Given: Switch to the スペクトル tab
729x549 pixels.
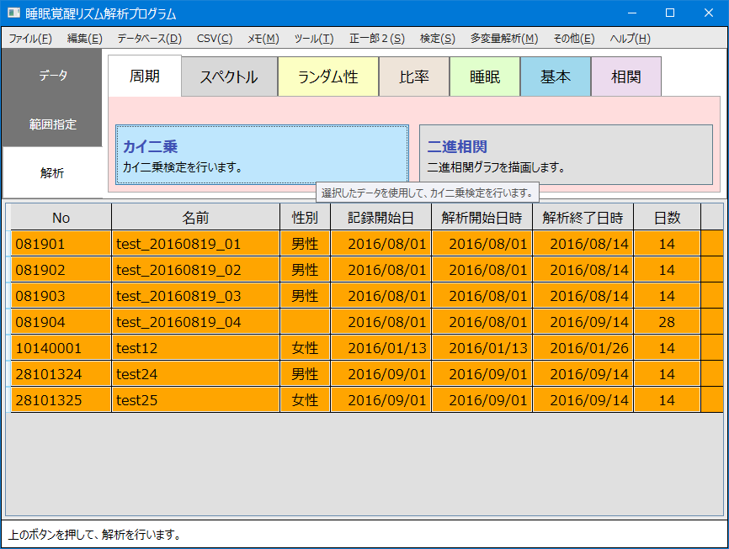Looking at the screenshot, I should pos(229,77).
